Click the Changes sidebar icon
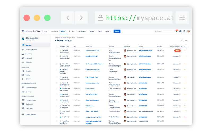 [23, 63]
